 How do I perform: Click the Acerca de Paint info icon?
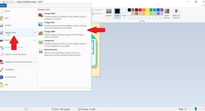[1, 77]
